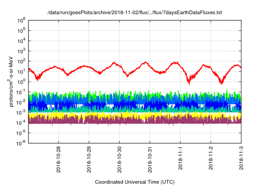Click the 2018-10-30 date tick label
Viewport: 266px width, 186px height.
pyautogui.click(x=119, y=159)
